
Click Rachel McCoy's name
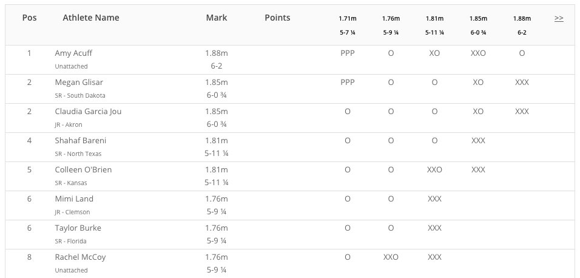(x=80, y=257)
